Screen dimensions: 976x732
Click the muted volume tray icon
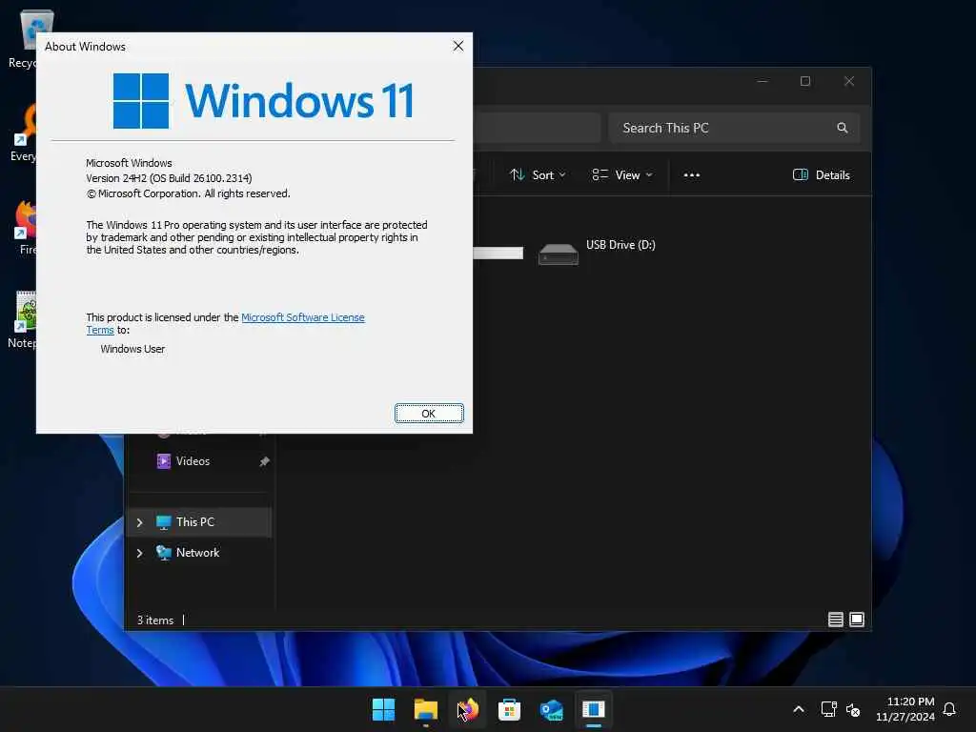tap(853, 709)
